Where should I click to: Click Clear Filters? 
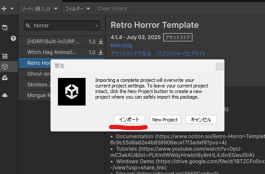coord(112,9)
